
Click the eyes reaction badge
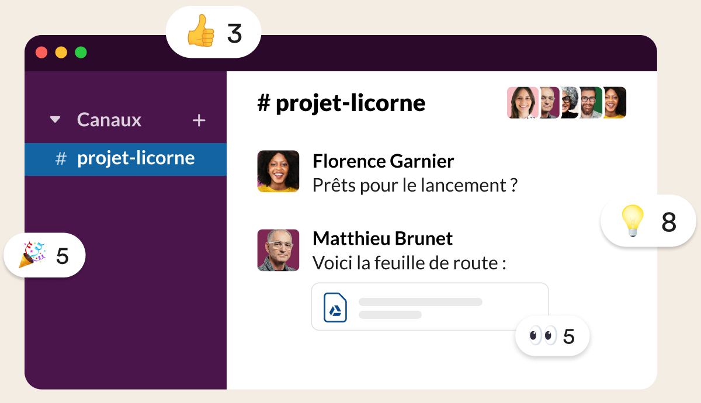click(x=552, y=336)
